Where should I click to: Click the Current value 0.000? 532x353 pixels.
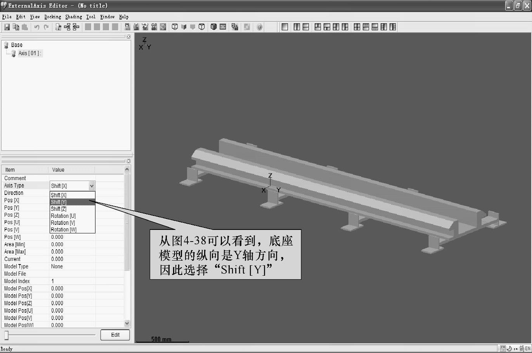tap(57, 259)
